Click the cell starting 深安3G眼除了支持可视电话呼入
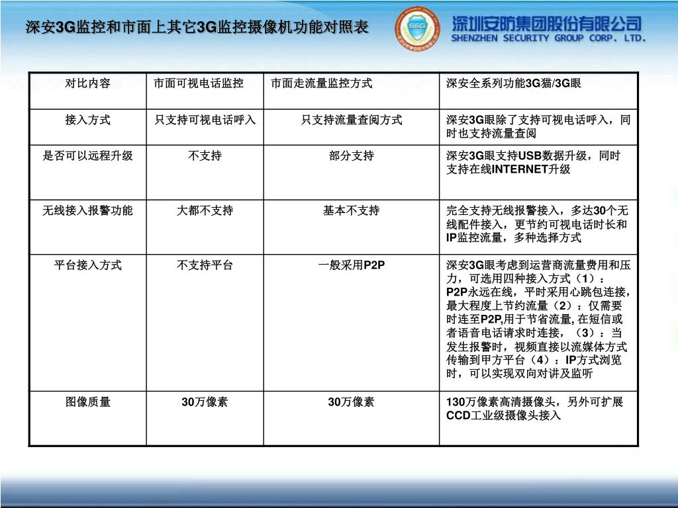678x508 pixels. [x=538, y=126]
